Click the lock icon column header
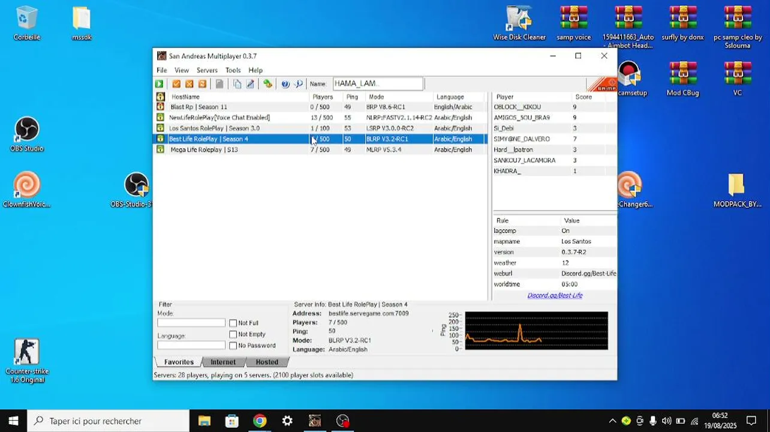 (x=160, y=97)
